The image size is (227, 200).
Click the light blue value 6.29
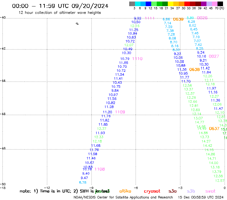click(191, 22)
